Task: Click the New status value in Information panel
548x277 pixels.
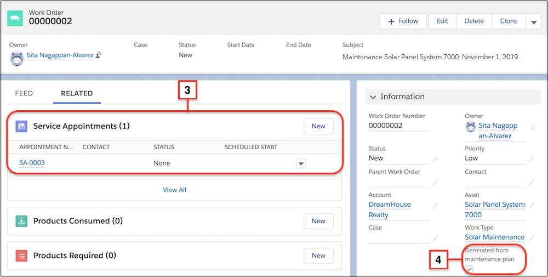Action: pyautogui.click(x=376, y=158)
